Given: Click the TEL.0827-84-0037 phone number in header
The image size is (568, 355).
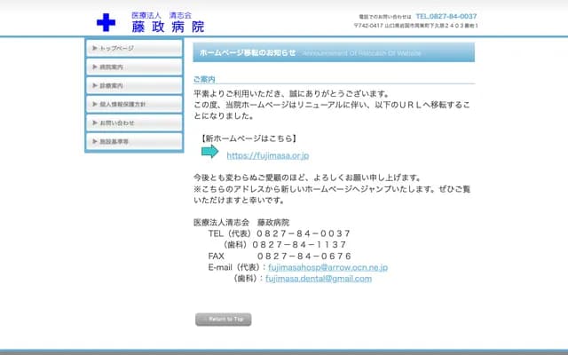Looking at the screenshot, I should [446, 16].
